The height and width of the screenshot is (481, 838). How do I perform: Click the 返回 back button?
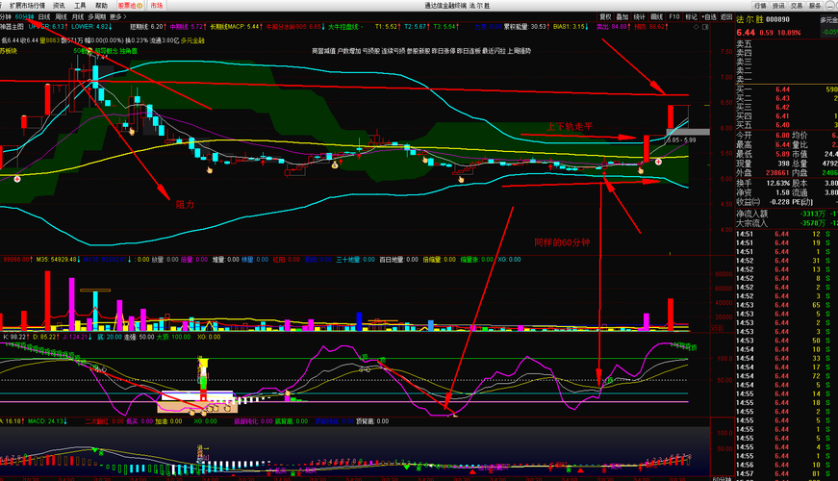(x=726, y=17)
